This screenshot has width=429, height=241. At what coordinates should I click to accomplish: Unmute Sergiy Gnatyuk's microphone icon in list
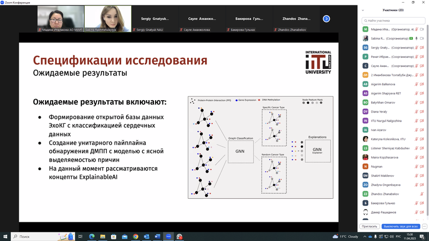tap(417, 48)
